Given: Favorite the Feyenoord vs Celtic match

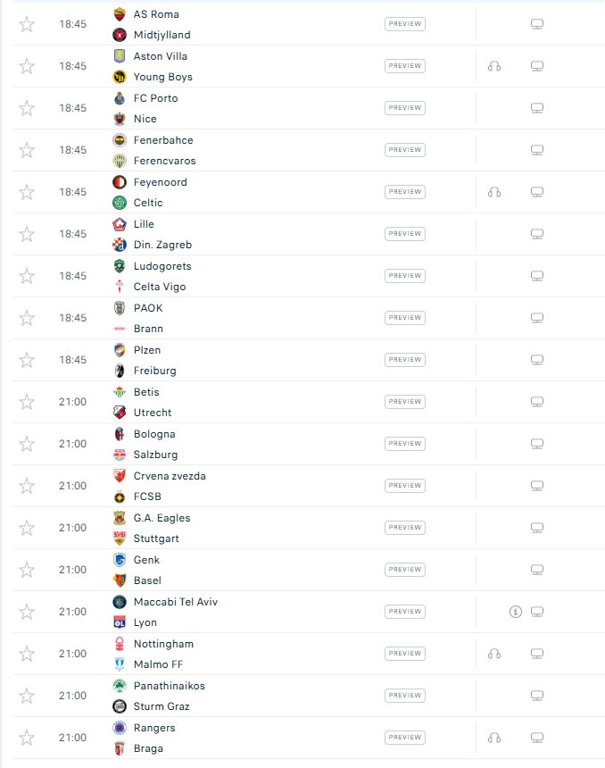Looking at the screenshot, I should coord(27,192).
